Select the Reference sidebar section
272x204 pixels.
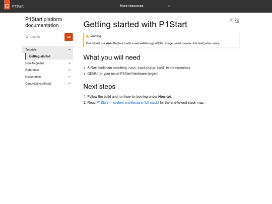point(32,70)
